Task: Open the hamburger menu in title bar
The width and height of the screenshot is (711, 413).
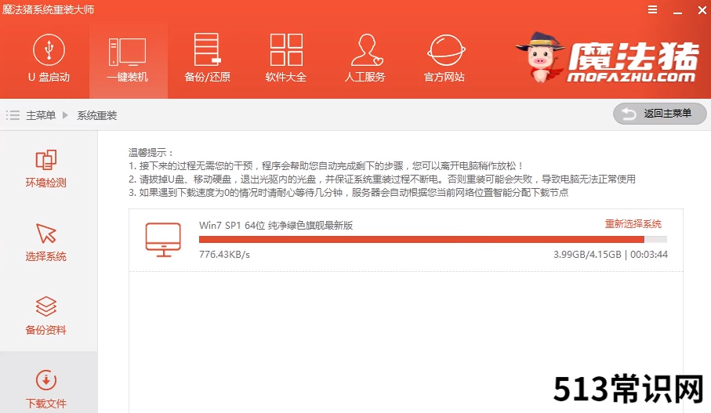Action: coord(652,10)
